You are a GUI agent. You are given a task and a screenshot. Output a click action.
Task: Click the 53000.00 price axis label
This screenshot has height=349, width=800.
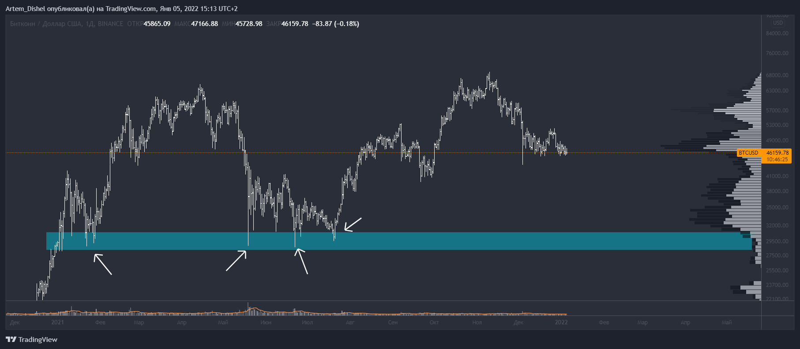(777, 125)
